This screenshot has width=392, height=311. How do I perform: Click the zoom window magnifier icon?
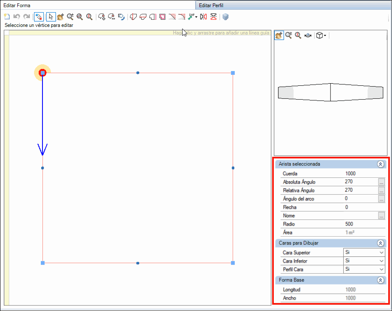click(80, 17)
